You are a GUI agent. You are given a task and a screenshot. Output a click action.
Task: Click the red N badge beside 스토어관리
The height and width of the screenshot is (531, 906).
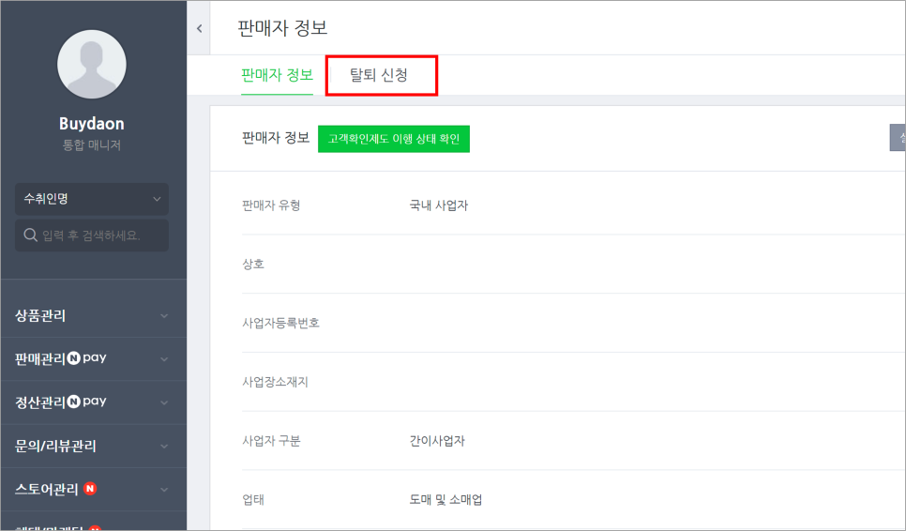90,489
